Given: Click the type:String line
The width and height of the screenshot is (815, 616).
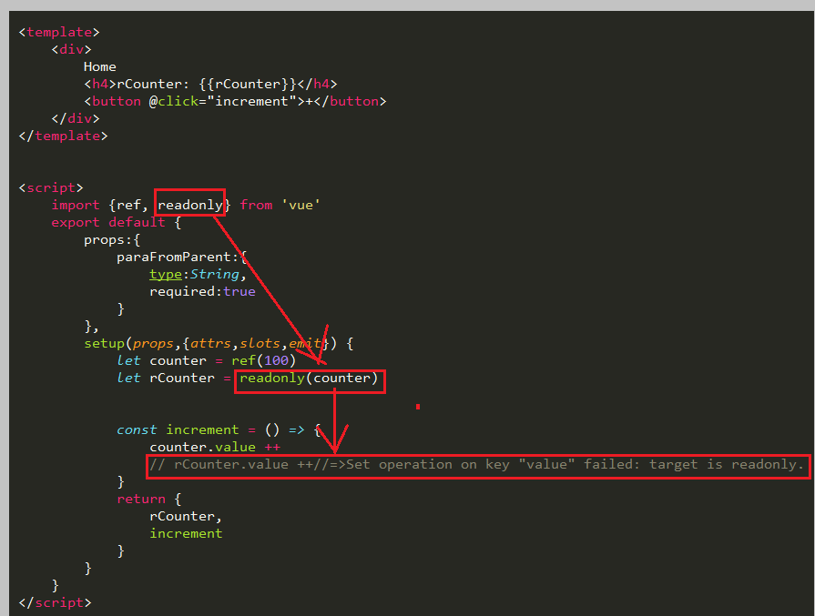Looking at the screenshot, I should tap(198, 274).
